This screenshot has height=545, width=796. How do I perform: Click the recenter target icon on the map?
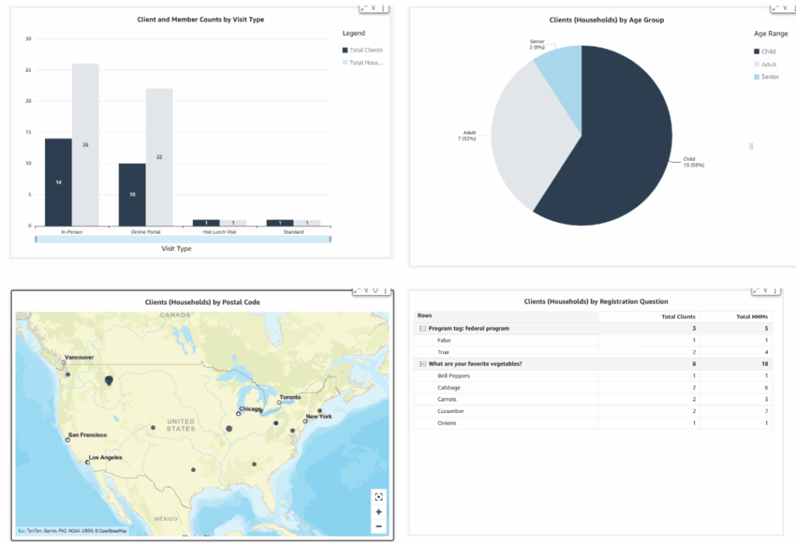(x=378, y=497)
